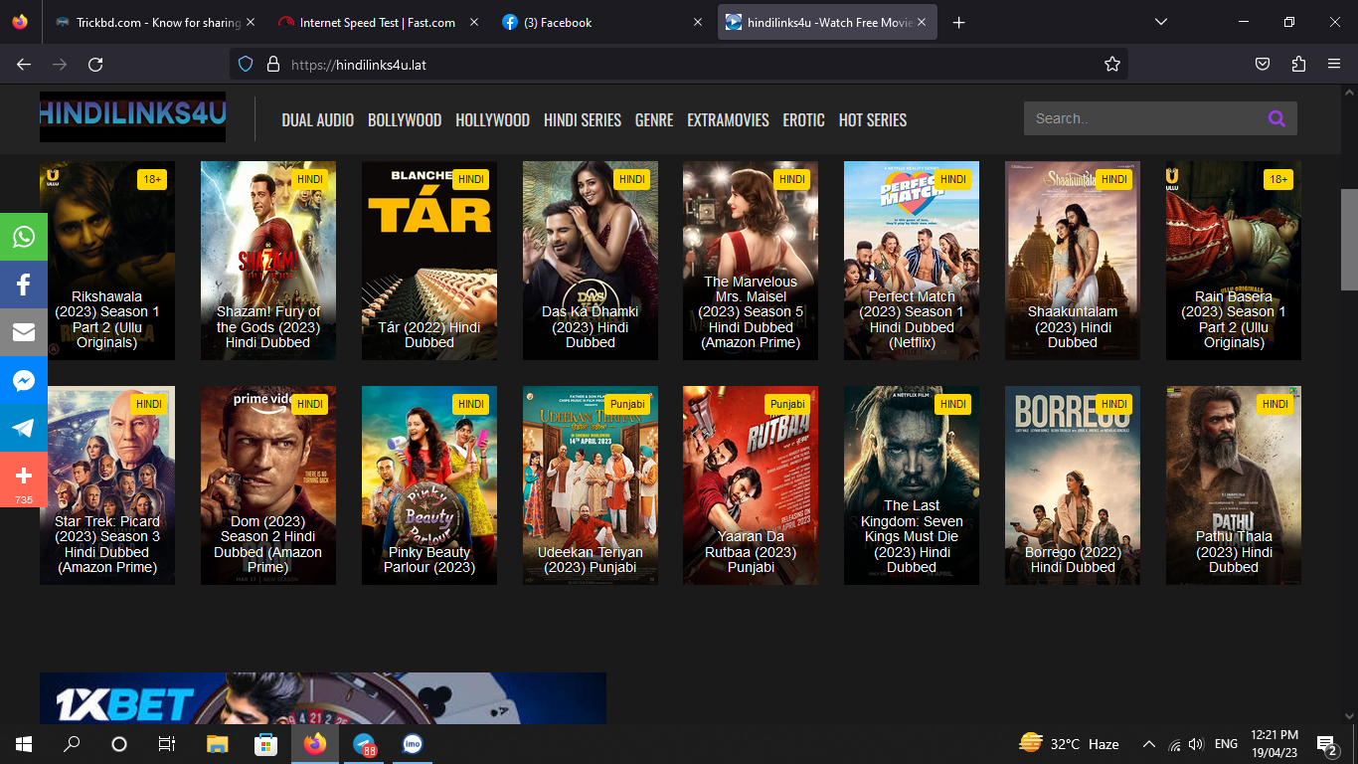Image resolution: width=1358 pixels, height=764 pixels.
Task: Open The Last Kingdom poster
Action: (x=912, y=485)
